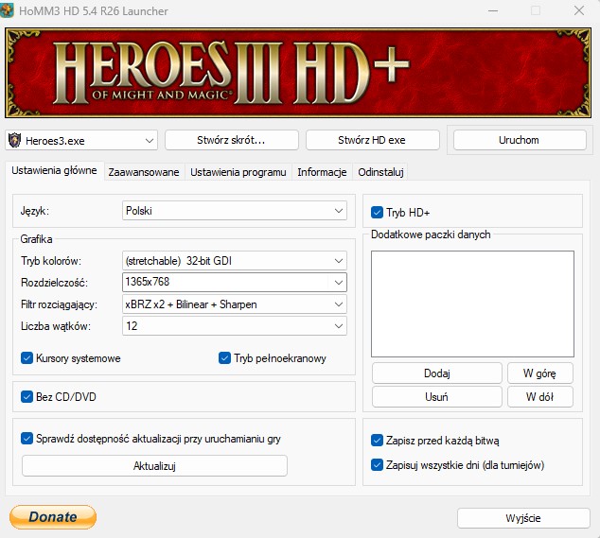Toggle the Kursory systemowe checkbox

coord(26,358)
